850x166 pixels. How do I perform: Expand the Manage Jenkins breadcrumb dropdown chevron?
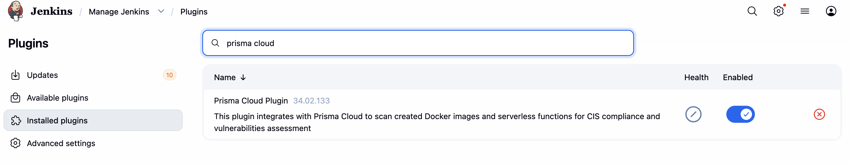pyautogui.click(x=161, y=11)
